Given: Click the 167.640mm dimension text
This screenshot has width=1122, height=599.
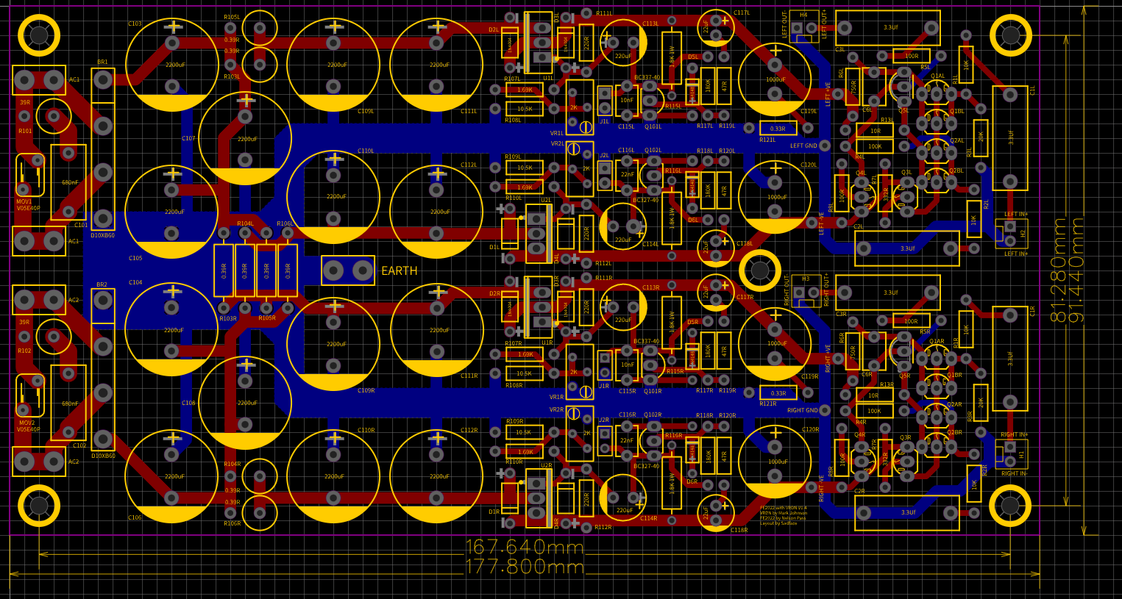Looking at the screenshot, I should click(x=525, y=548).
